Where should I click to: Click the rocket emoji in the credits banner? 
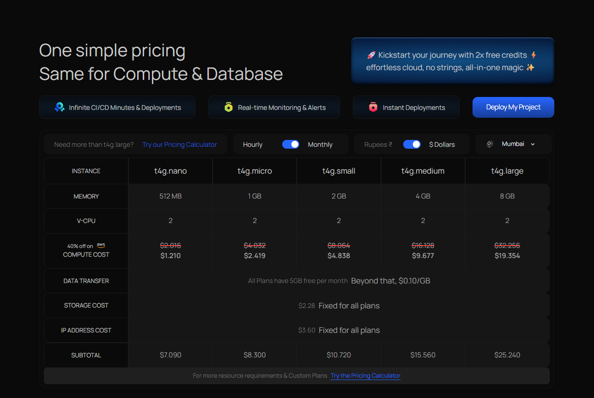pyautogui.click(x=371, y=55)
